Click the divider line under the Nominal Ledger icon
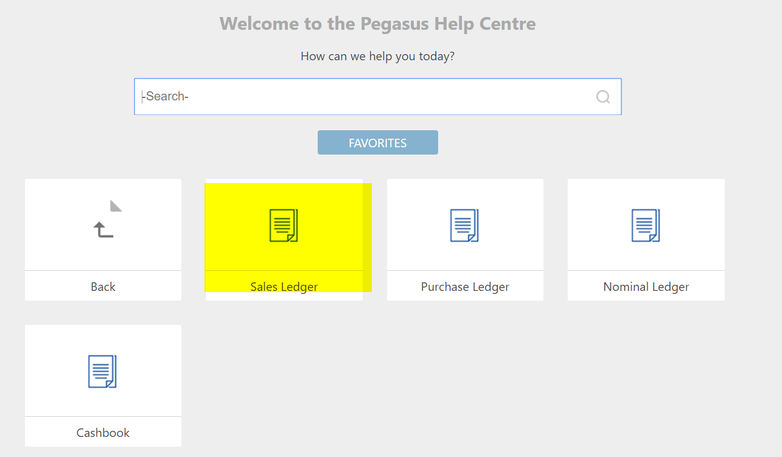The width and height of the screenshot is (782, 457). click(x=646, y=270)
